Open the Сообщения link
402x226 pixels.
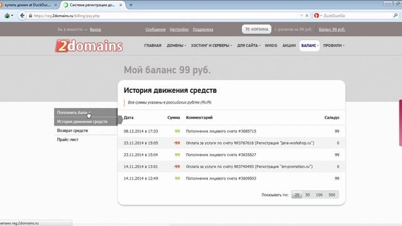tap(155, 30)
